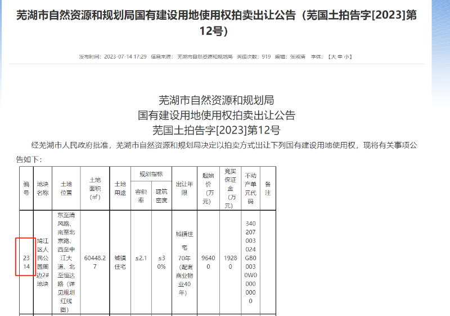
Task: Click the 地块名称 column header
Action: (x=43, y=188)
